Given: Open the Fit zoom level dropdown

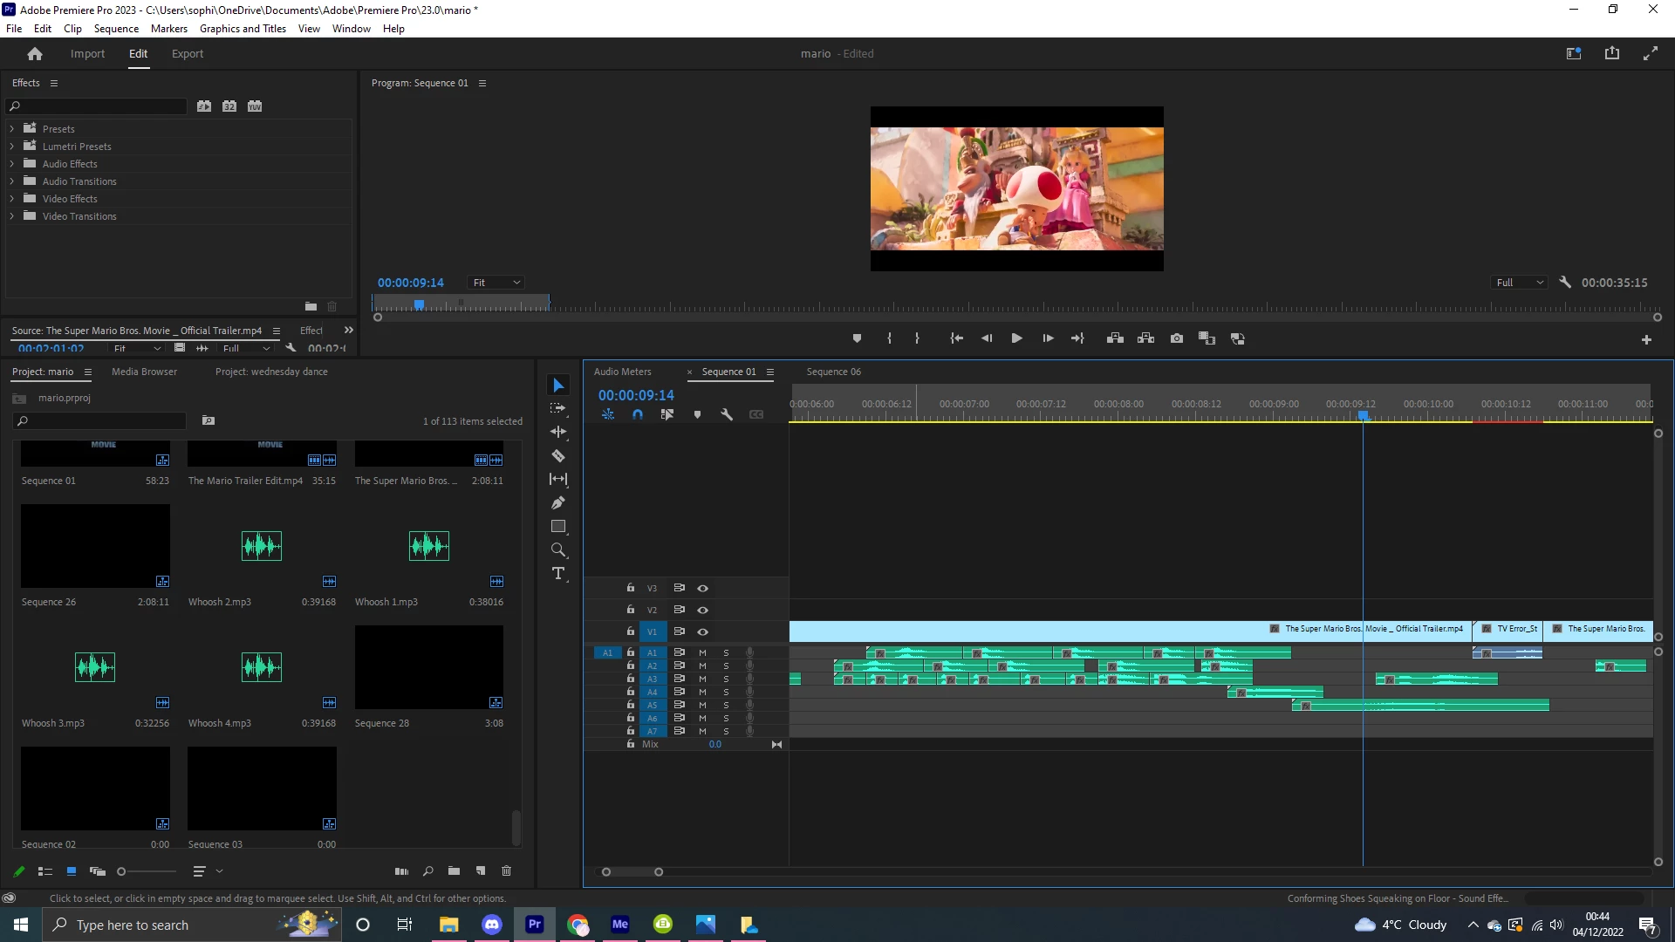Looking at the screenshot, I should click(496, 283).
